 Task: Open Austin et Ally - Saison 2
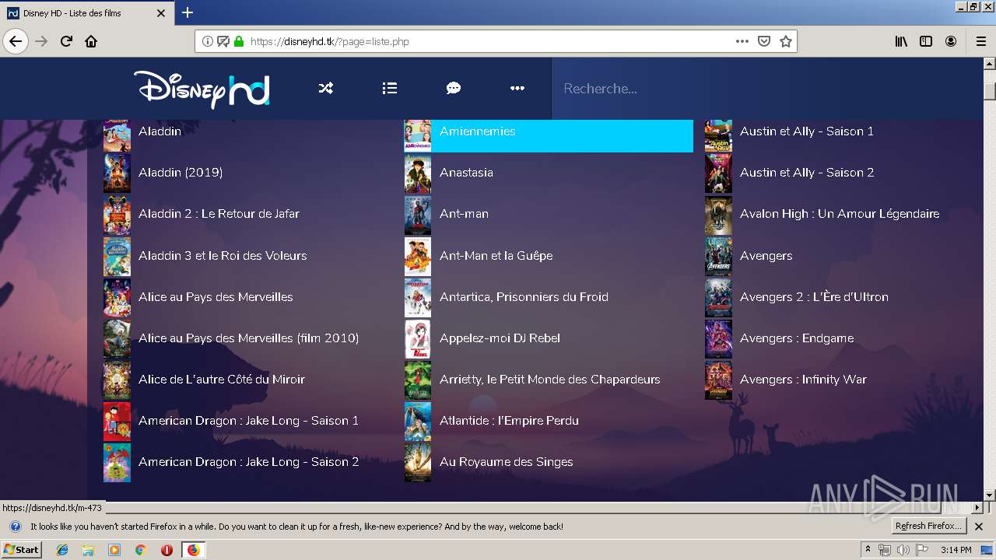807,172
